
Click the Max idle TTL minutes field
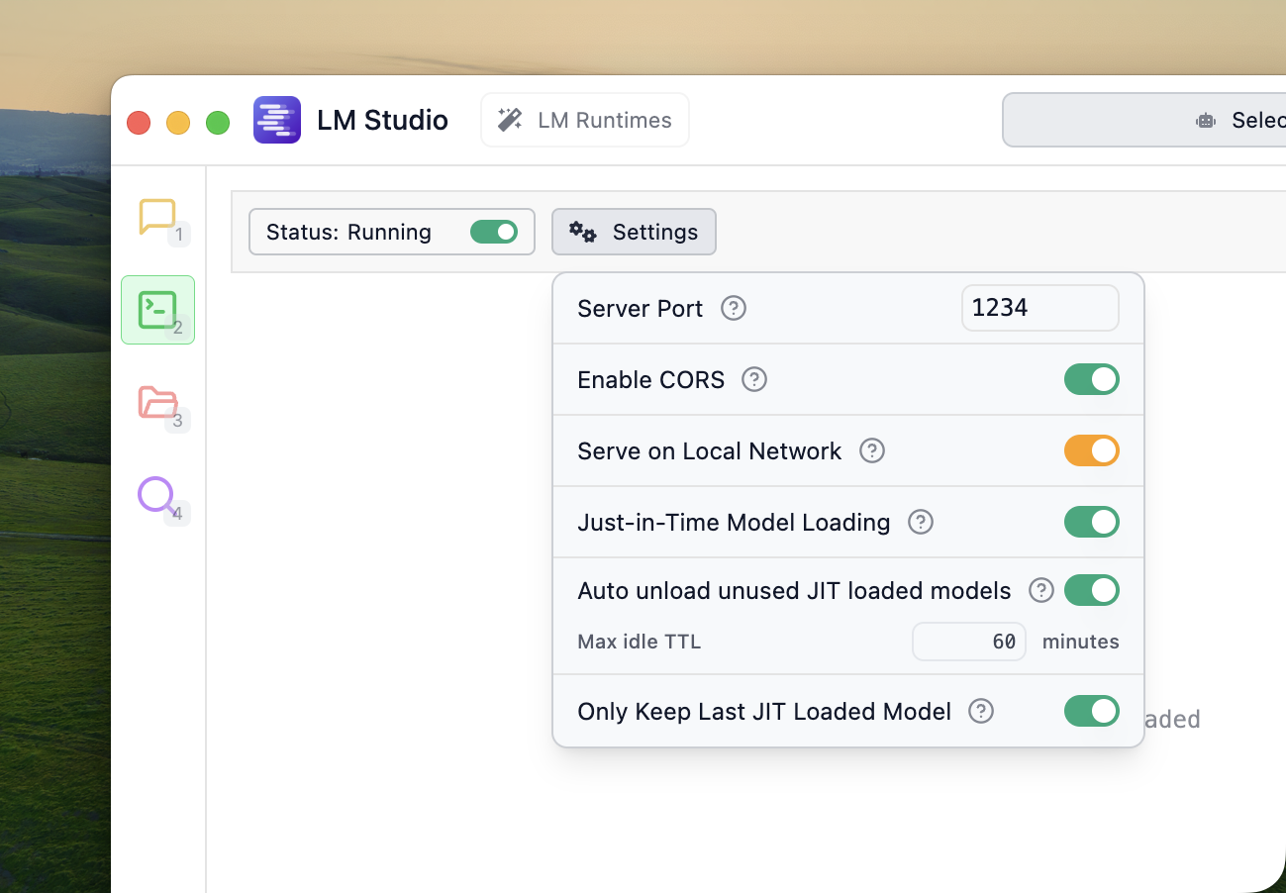coord(969,642)
